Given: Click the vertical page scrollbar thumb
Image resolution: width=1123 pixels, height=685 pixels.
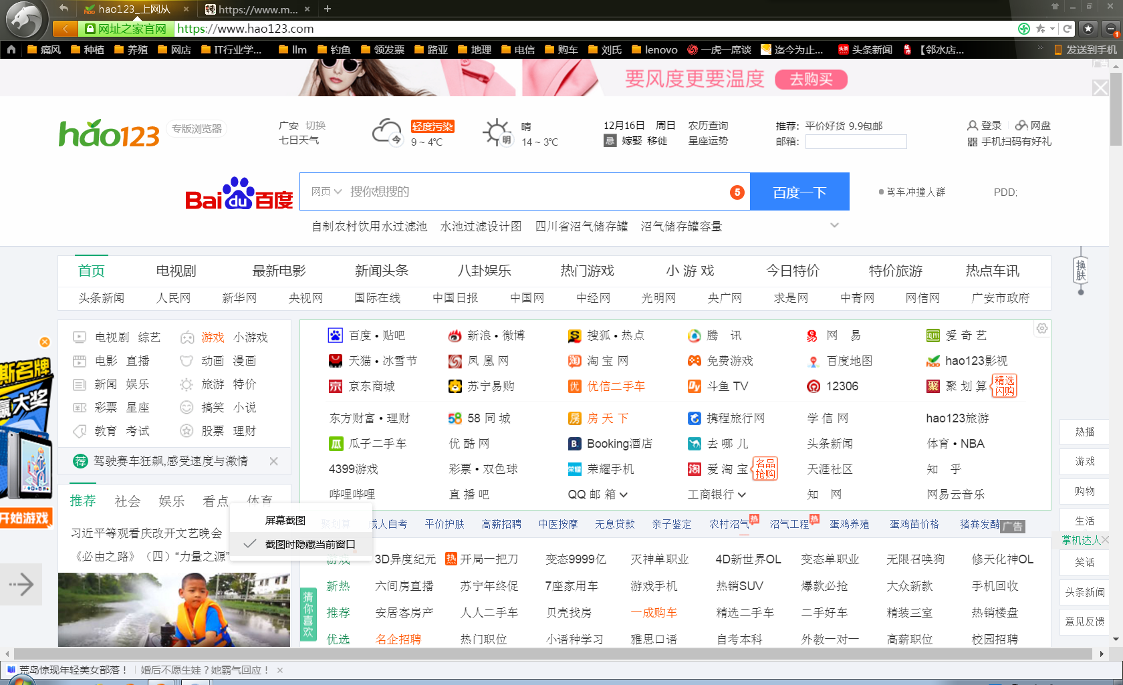Looking at the screenshot, I should (x=1116, y=108).
